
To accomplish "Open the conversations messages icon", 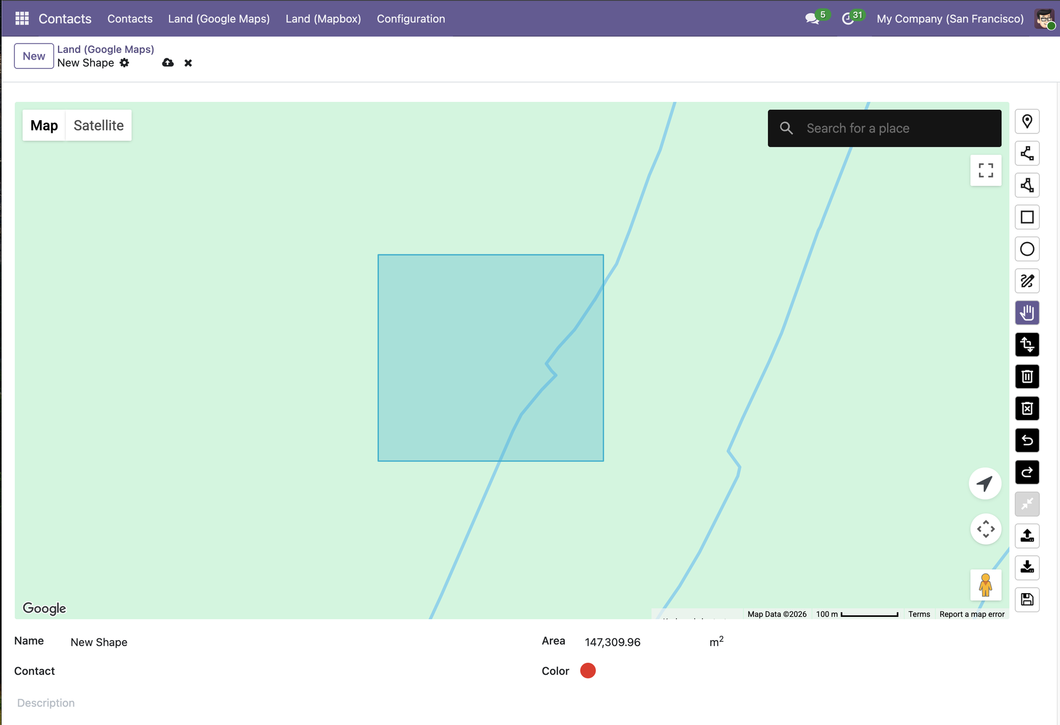I will pyautogui.click(x=812, y=19).
